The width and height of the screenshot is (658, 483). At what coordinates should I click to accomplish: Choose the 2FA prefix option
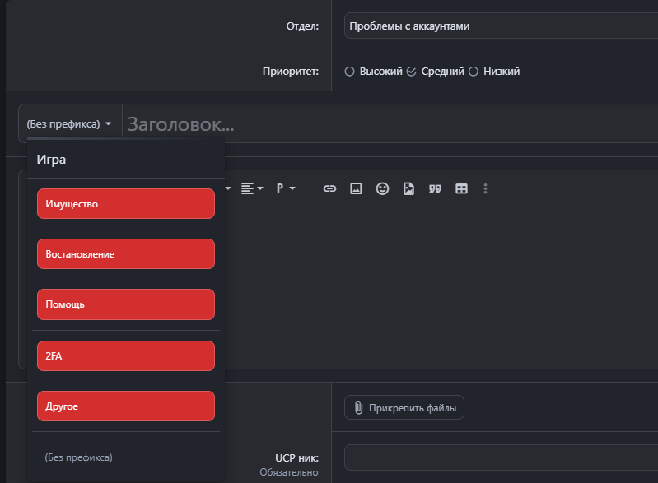[125, 355]
